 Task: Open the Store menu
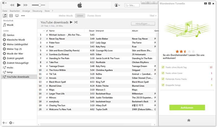coord(47,11)
